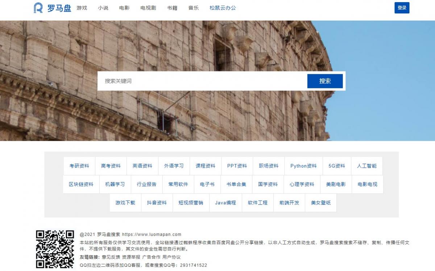This screenshot has height=271, width=435.
Task: Choose the 人工智能 category tag
Action: pyautogui.click(x=367, y=166)
